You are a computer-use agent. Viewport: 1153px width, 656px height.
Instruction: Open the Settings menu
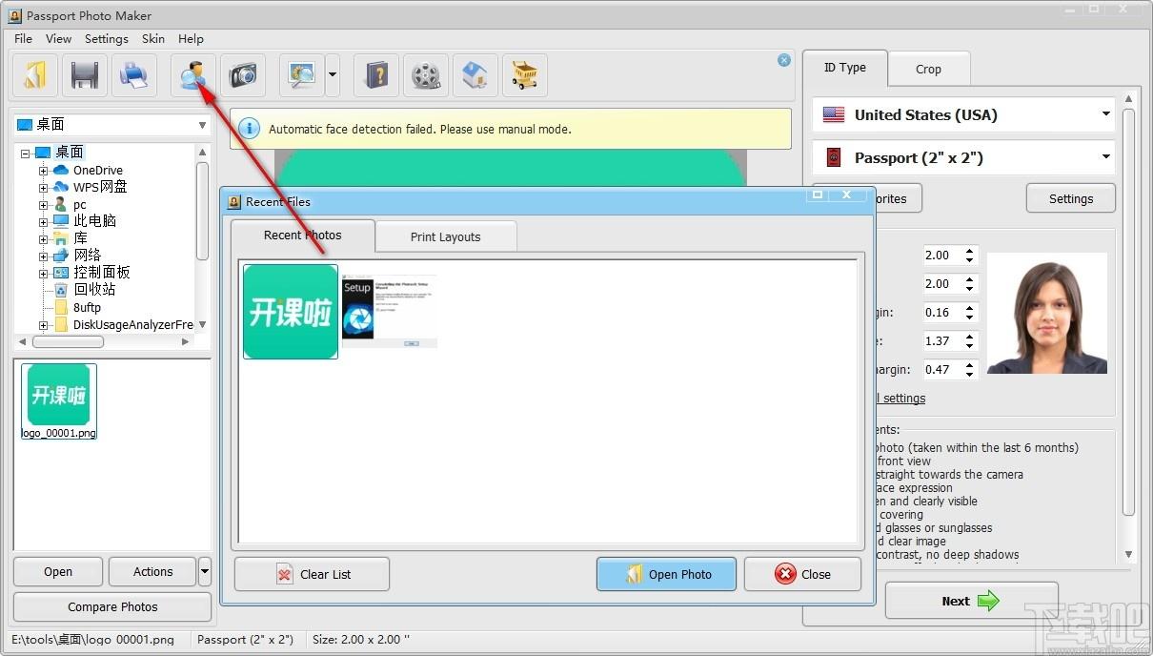click(x=107, y=39)
